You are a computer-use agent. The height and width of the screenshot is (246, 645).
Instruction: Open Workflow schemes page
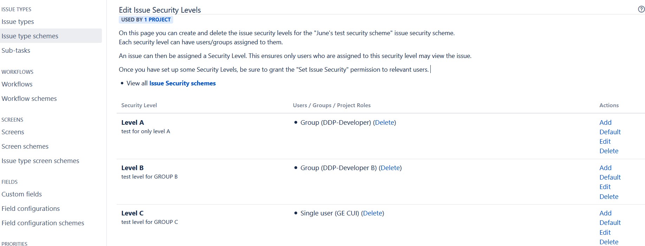tap(29, 98)
